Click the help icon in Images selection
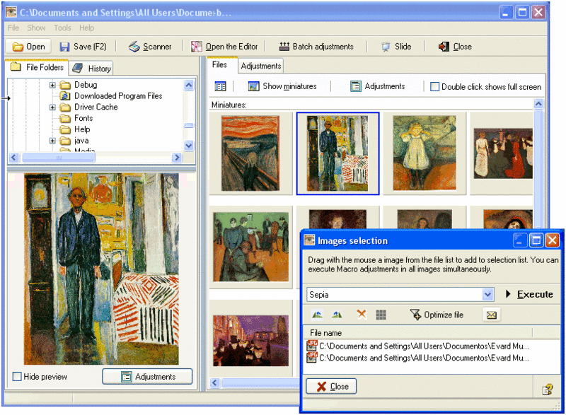This screenshot has width=566, height=415. click(x=547, y=390)
